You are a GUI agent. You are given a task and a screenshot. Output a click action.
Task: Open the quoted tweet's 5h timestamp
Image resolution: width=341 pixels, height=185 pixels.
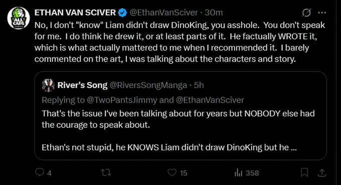point(199,85)
